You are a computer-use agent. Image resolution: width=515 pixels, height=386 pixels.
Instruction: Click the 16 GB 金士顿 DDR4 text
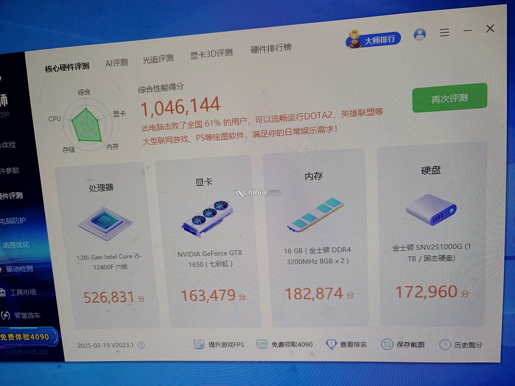[317, 255]
